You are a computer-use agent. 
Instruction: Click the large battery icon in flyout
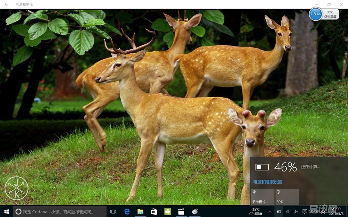pyautogui.click(x=262, y=167)
